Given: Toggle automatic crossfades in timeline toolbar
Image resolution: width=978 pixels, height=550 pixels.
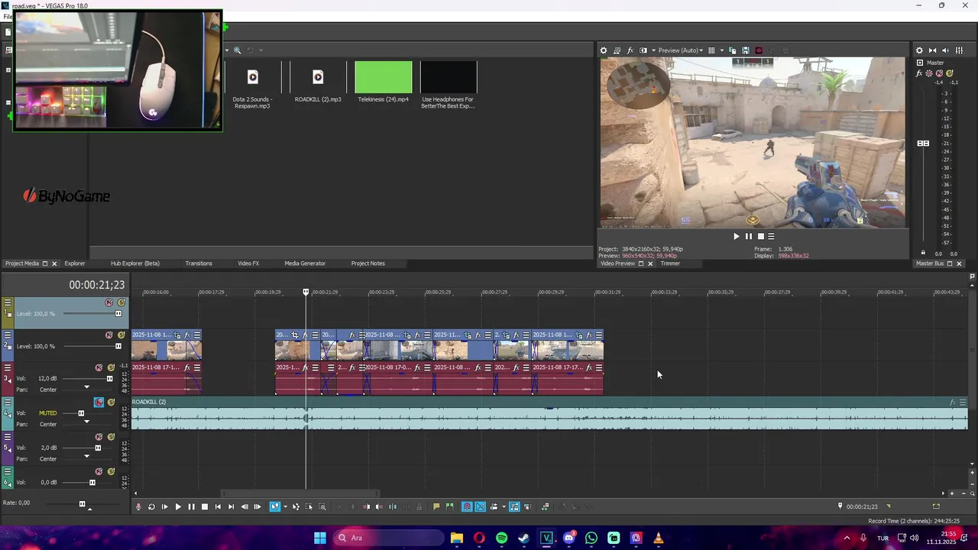Looking at the screenshot, I should click(x=481, y=506).
